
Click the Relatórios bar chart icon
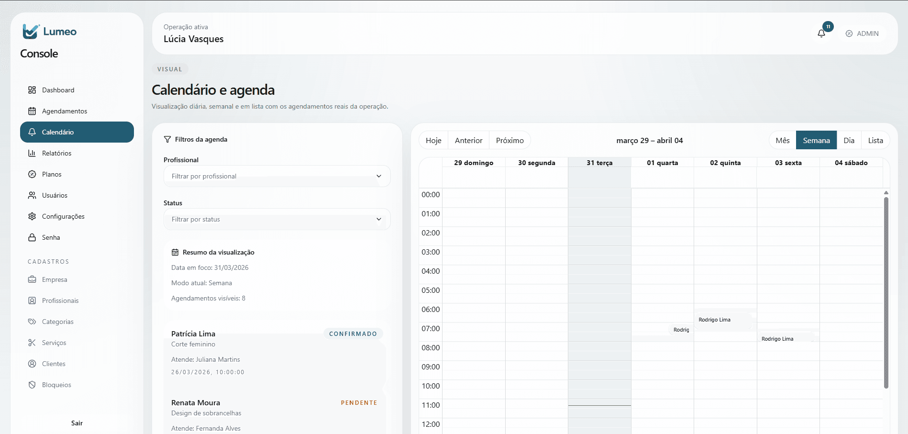click(x=32, y=153)
